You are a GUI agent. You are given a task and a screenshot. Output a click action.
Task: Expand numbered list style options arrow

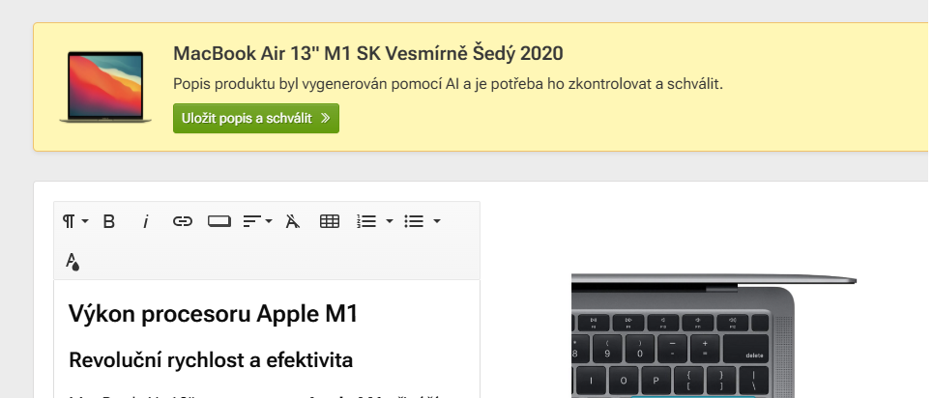[x=389, y=221]
